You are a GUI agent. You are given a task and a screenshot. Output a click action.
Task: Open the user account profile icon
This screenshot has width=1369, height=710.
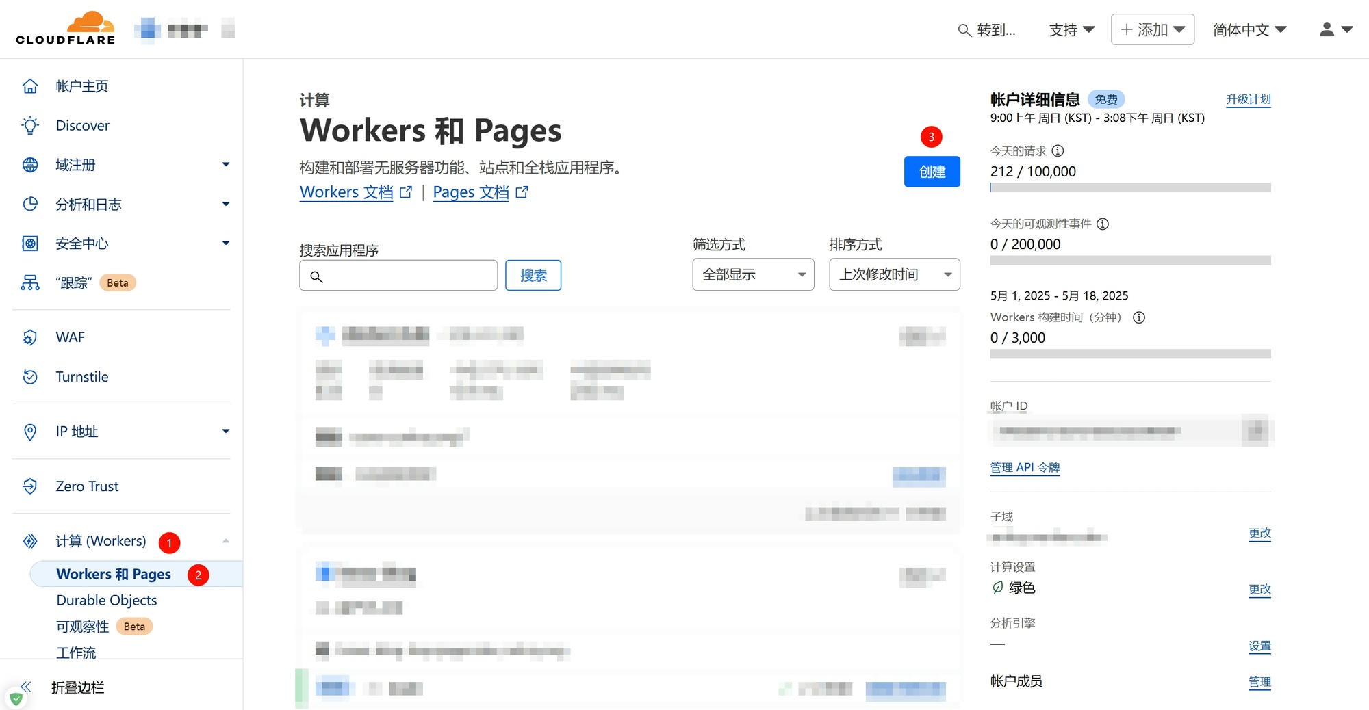[1327, 29]
